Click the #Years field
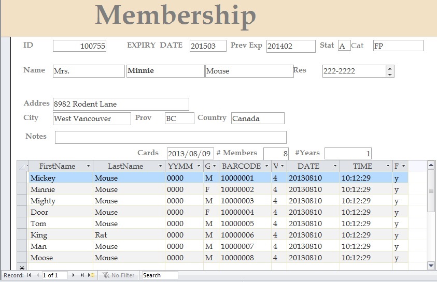This screenshot has height=282, width=437. 348,153
